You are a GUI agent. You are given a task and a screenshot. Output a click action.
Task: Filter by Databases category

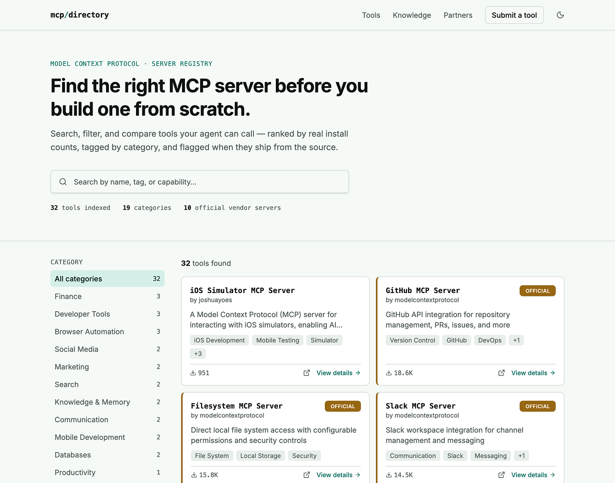(107, 455)
